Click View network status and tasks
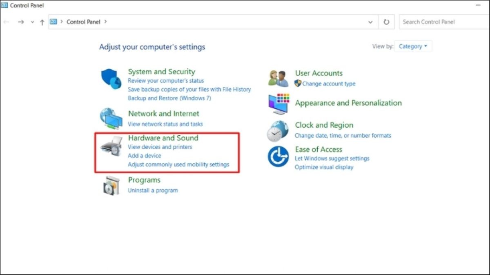 [x=165, y=124]
